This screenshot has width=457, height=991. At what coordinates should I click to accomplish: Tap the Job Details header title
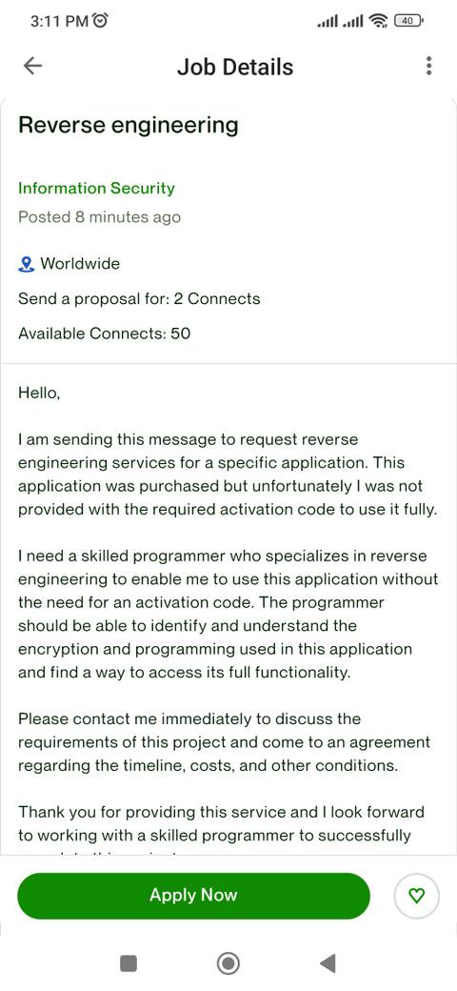coord(235,67)
